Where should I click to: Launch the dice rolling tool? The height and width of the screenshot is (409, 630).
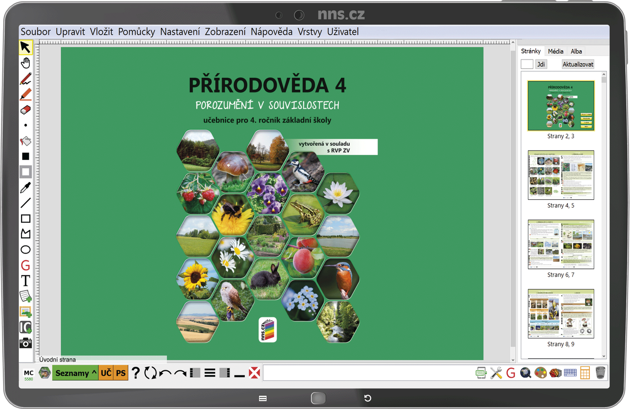[555, 373]
